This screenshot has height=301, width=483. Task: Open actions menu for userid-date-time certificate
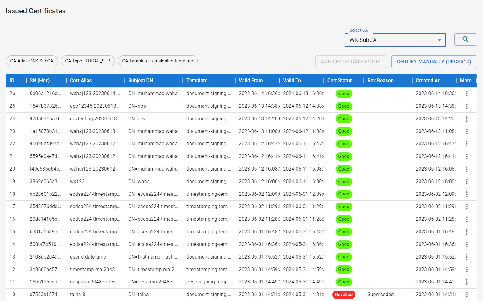[x=467, y=257]
